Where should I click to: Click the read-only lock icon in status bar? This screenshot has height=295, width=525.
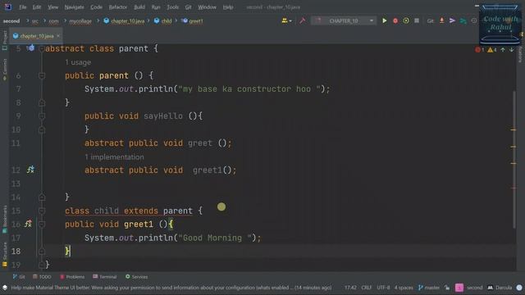[447, 288]
